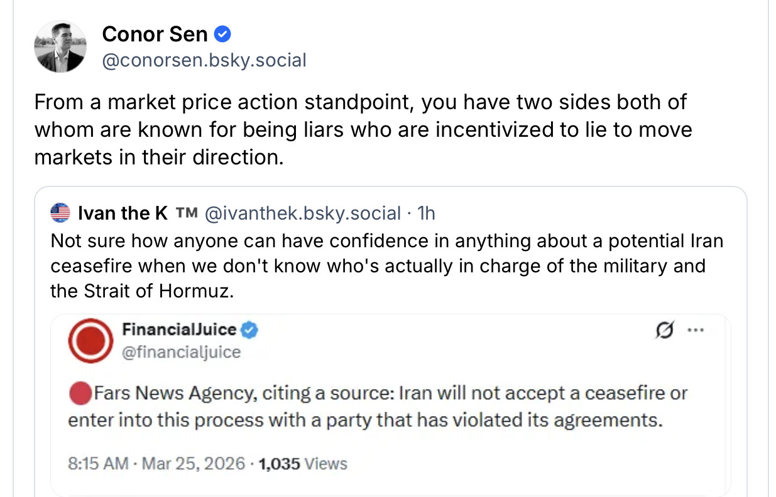Click the 1h timestamp on quoted post
This screenshot has width=776, height=497.
point(426,213)
